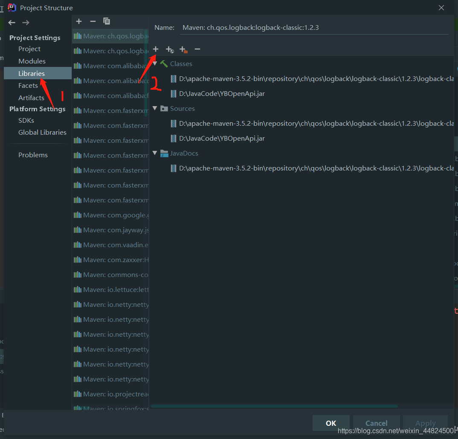Click the exclude roots icon
This screenshot has height=439, width=458.
tap(183, 49)
